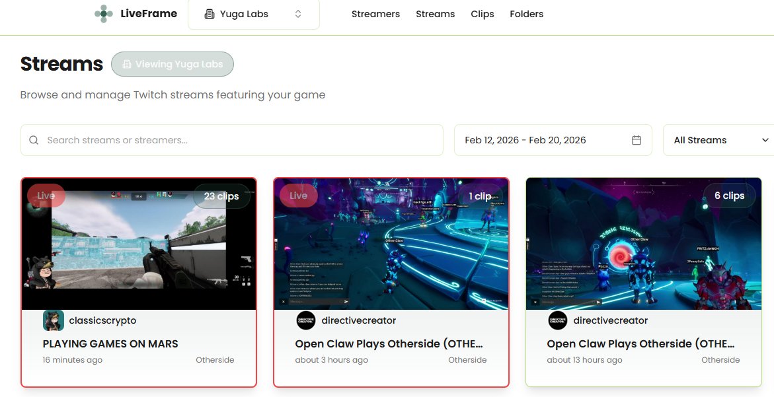Click the about 13 hours ago timestamp
Screen dimensions: 774x397
click(x=584, y=360)
